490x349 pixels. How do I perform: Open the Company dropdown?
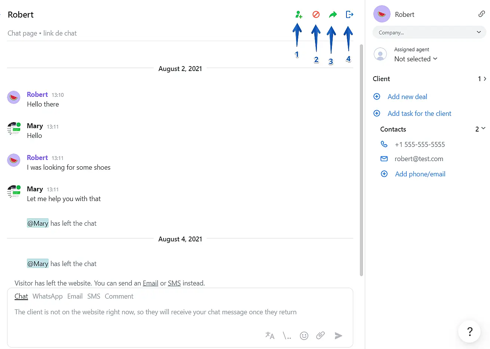click(x=429, y=33)
